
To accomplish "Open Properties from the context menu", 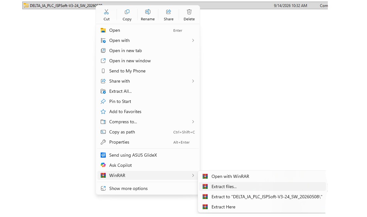I will (x=148, y=142).
